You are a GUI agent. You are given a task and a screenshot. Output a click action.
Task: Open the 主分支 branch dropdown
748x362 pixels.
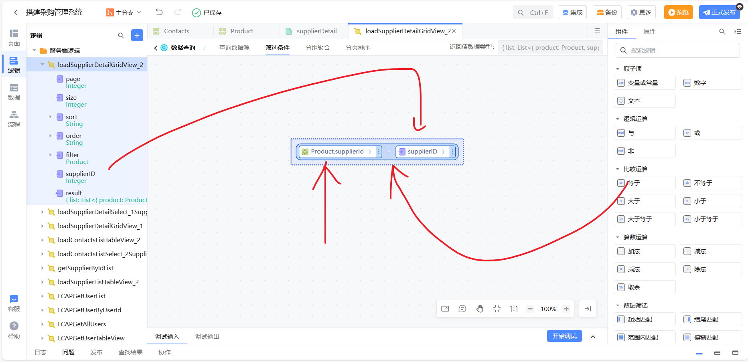(x=124, y=12)
